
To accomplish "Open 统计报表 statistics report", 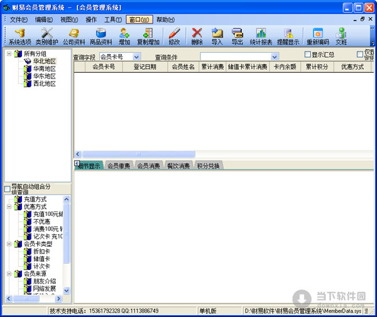I will 261,36.
